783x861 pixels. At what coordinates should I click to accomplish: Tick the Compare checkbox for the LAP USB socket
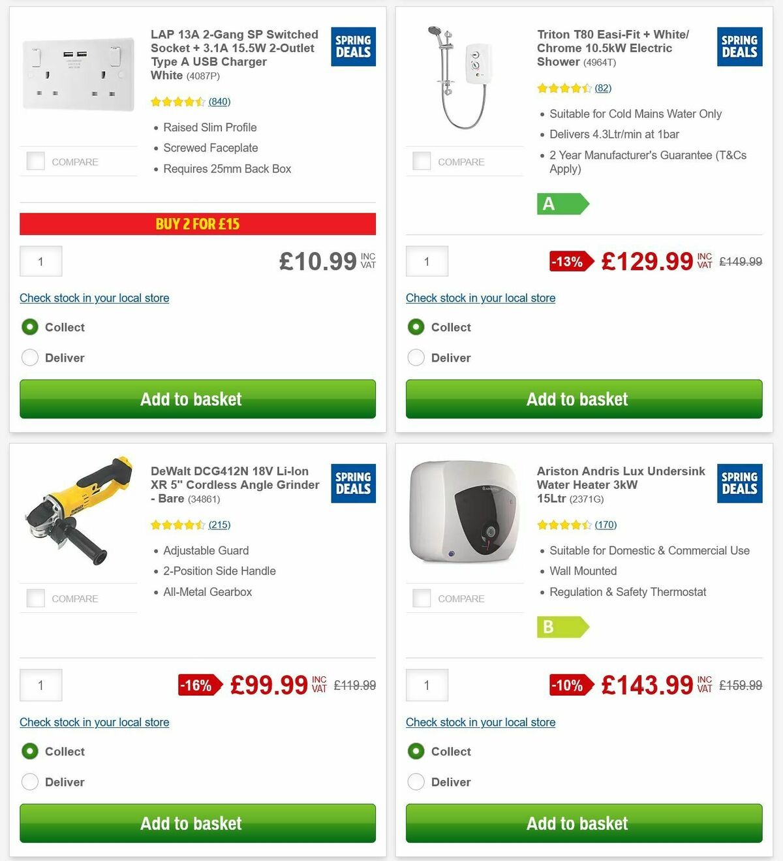[x=35, y=161]
